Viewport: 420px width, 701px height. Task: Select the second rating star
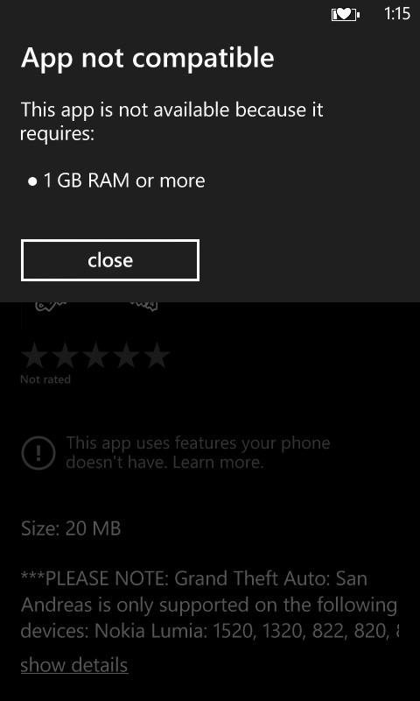coord(66,358)
